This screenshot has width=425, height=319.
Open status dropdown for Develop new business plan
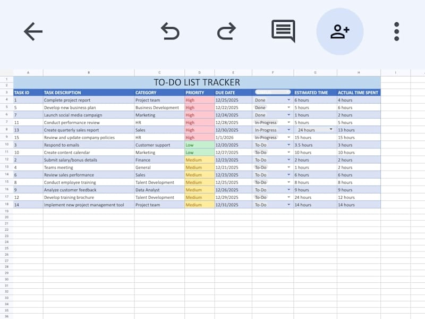click(x=288, y=107)
